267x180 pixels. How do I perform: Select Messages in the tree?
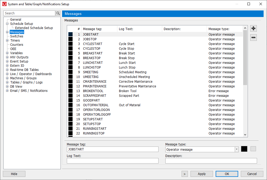(17, 32)
